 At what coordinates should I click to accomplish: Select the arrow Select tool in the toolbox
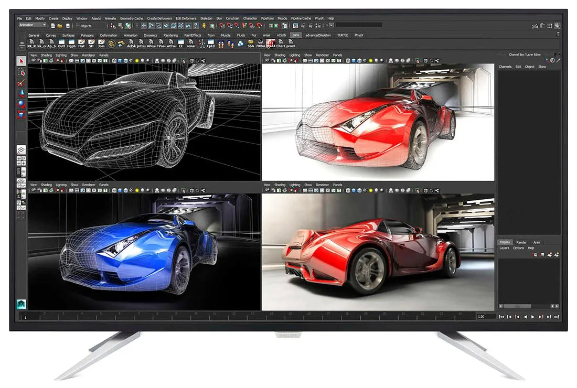pos(22,61)
